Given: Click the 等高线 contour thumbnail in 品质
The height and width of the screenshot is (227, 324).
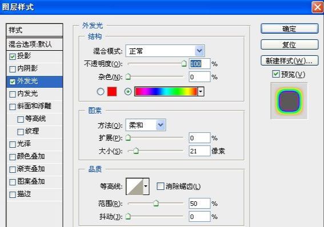Looking at the screenshot, I should point(134,187).
